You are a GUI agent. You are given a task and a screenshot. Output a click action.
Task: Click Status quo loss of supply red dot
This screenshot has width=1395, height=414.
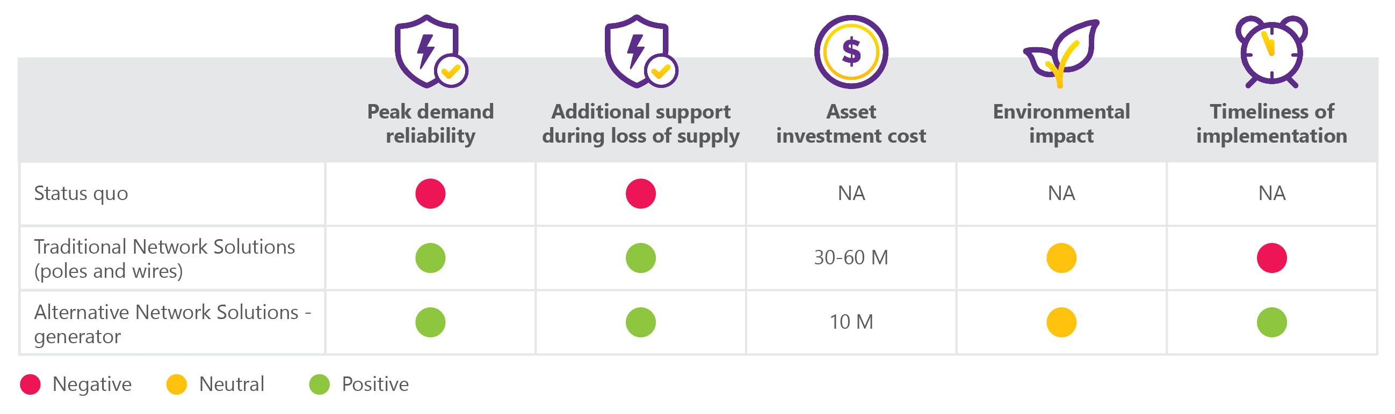pos(641,194)
